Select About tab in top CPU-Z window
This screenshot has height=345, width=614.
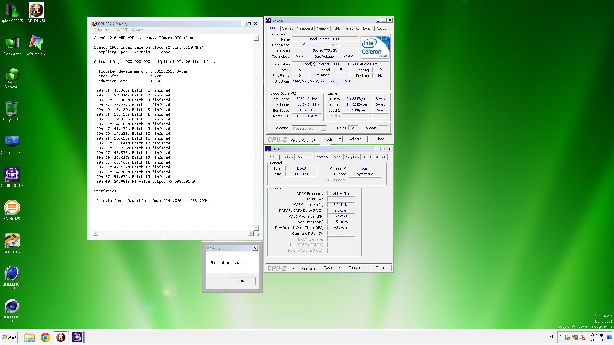381,28
